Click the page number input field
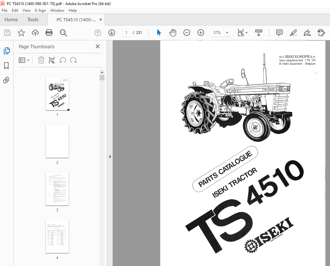 126,33
